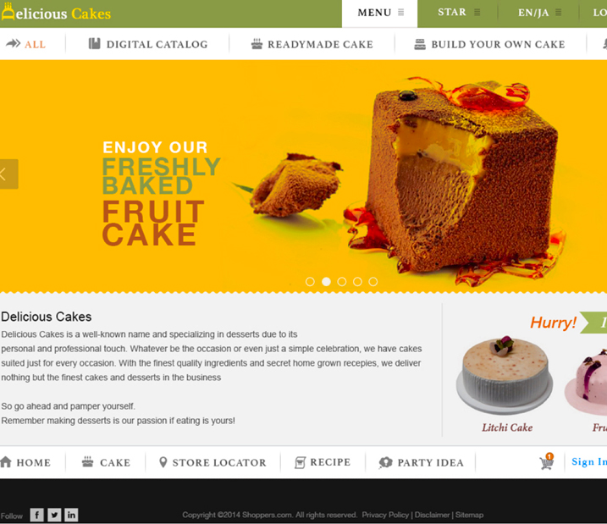The width and height of the screenshot is (607, 524).
Task: Open the Readymade Cake menu item
Action: (312, 44)
